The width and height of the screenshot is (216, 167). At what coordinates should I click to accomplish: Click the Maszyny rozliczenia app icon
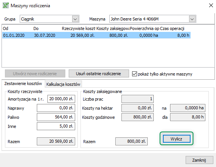(6, 6)
